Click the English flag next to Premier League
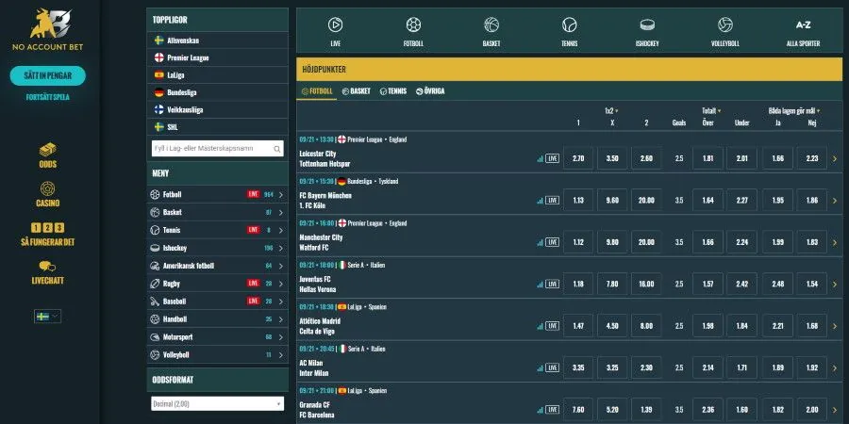This screenshot has width=849, height=424. [x=159, y=57]
